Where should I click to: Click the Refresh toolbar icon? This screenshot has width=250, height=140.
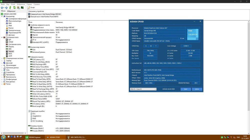coord(14,7)
